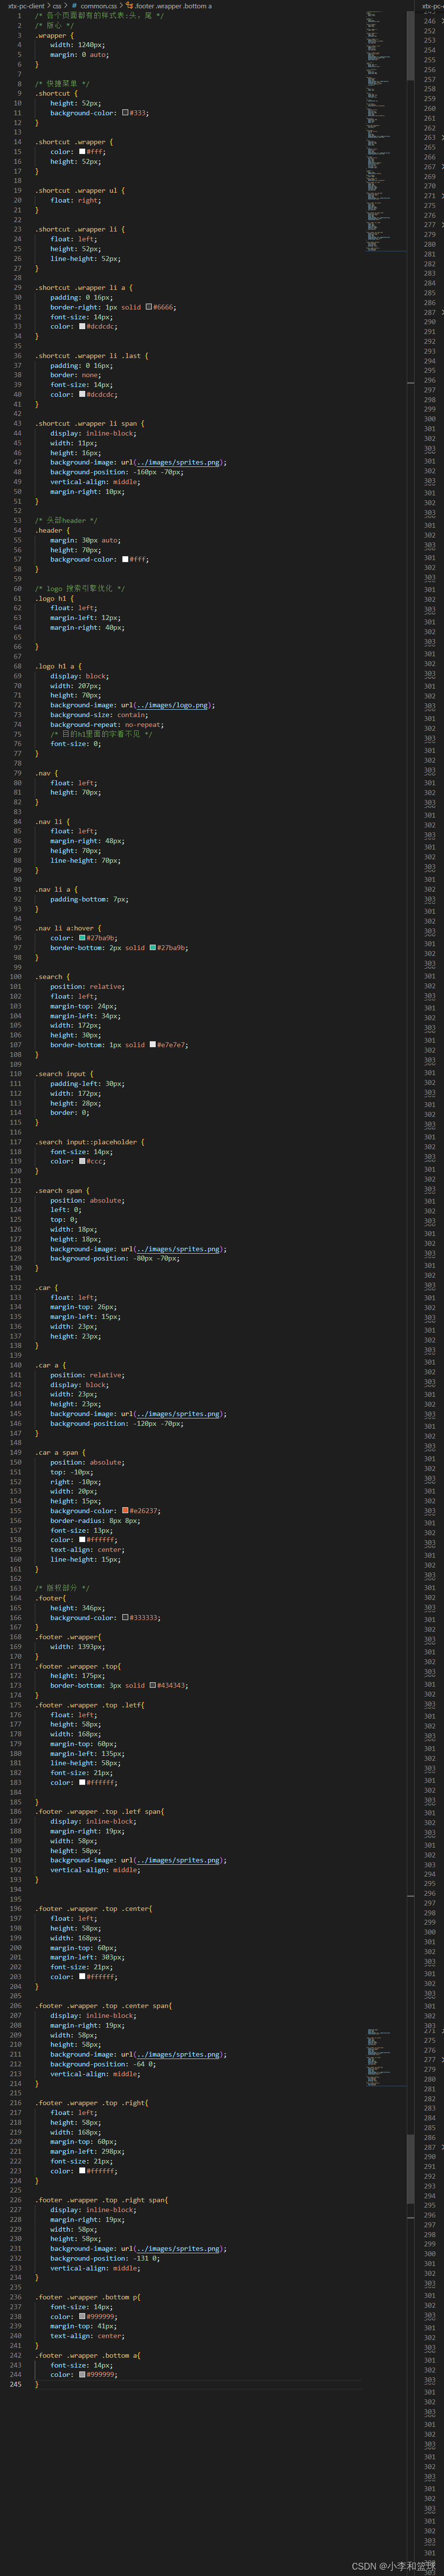Follow the sprites.png link on line 231

coord(178,2248)
